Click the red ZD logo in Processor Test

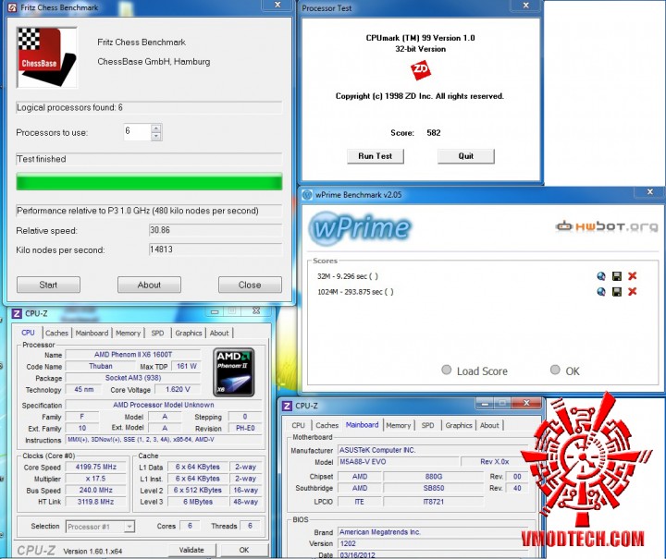click(x=421, y=70)
